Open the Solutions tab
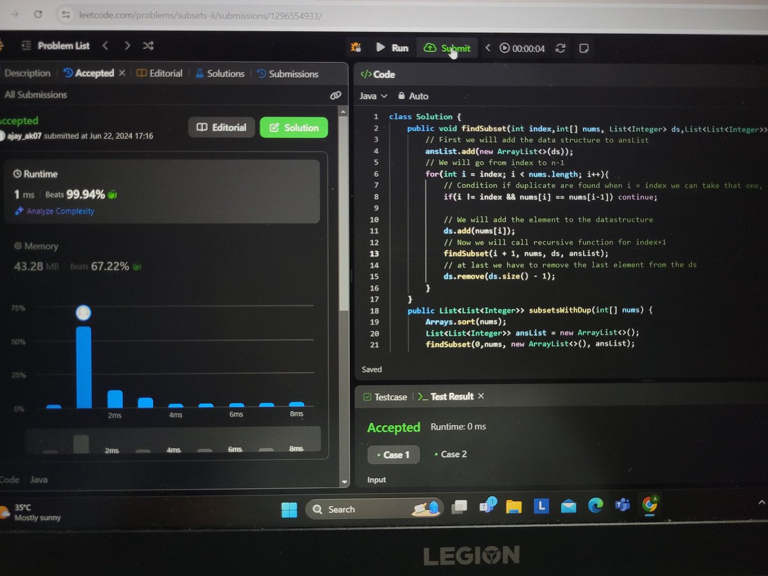Screen dimensions: 768x576 pos(220,74)
